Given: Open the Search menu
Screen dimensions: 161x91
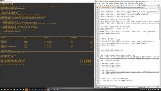Looking at the screenshot, I should coord(103,4).
